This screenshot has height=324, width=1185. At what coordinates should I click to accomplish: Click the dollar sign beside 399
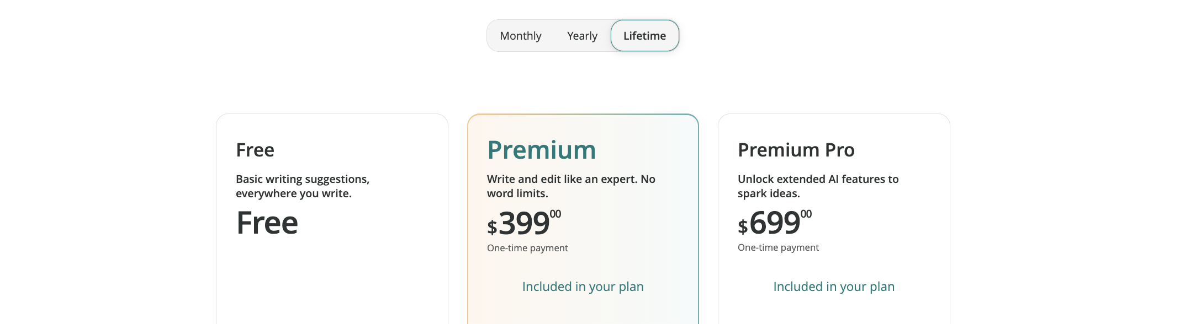coord(492,227)
